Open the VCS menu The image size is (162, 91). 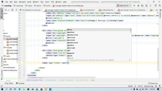pyautogui.click(x=52, y=2)
